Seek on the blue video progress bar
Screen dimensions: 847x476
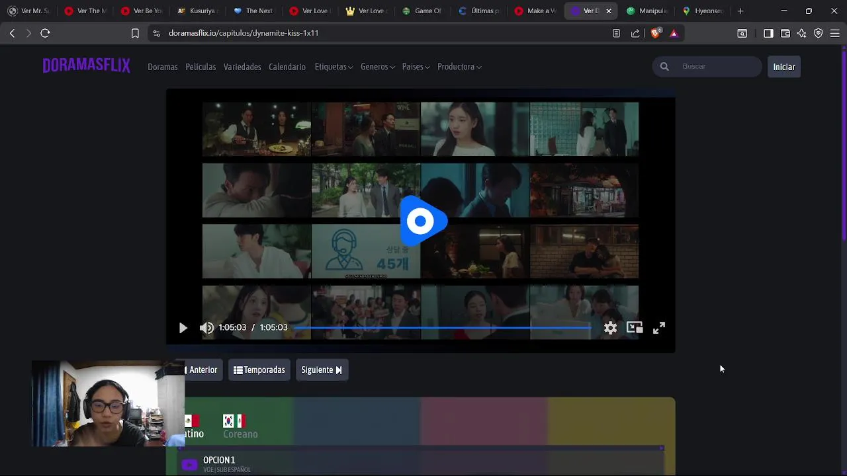[442, 327]
